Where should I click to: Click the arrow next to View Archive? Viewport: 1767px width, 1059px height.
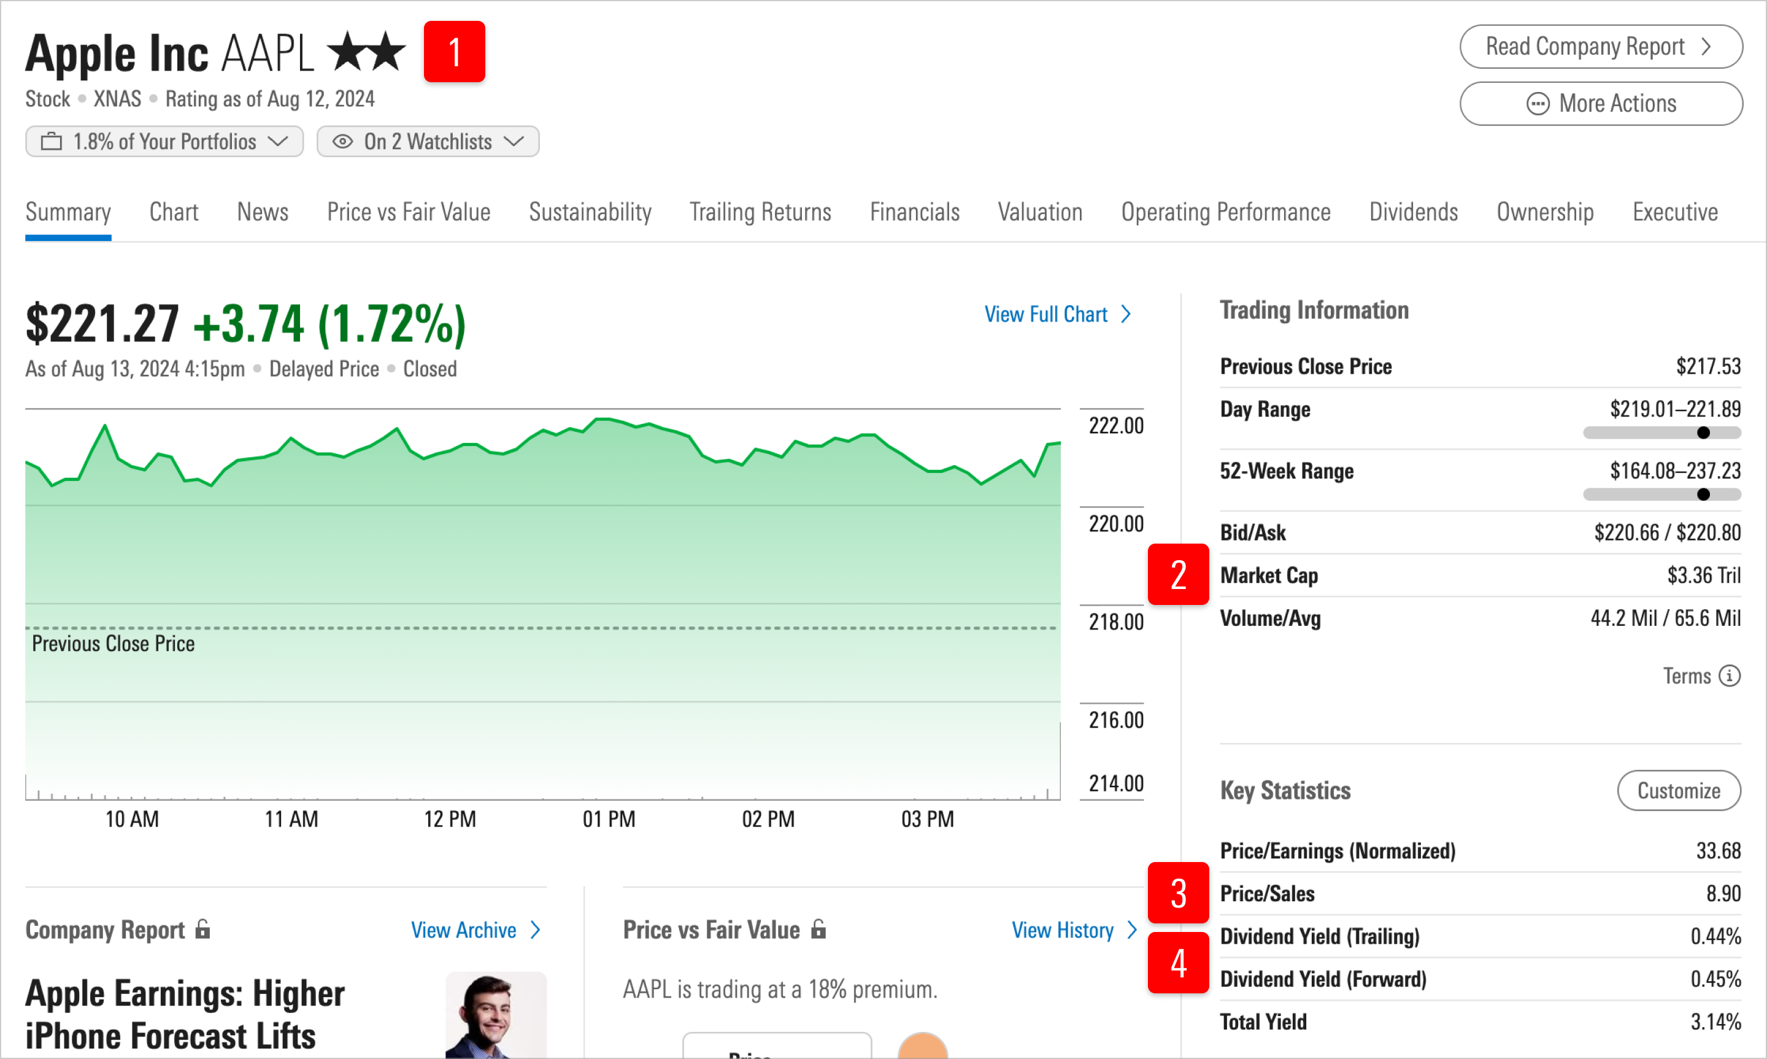point(536,930)
